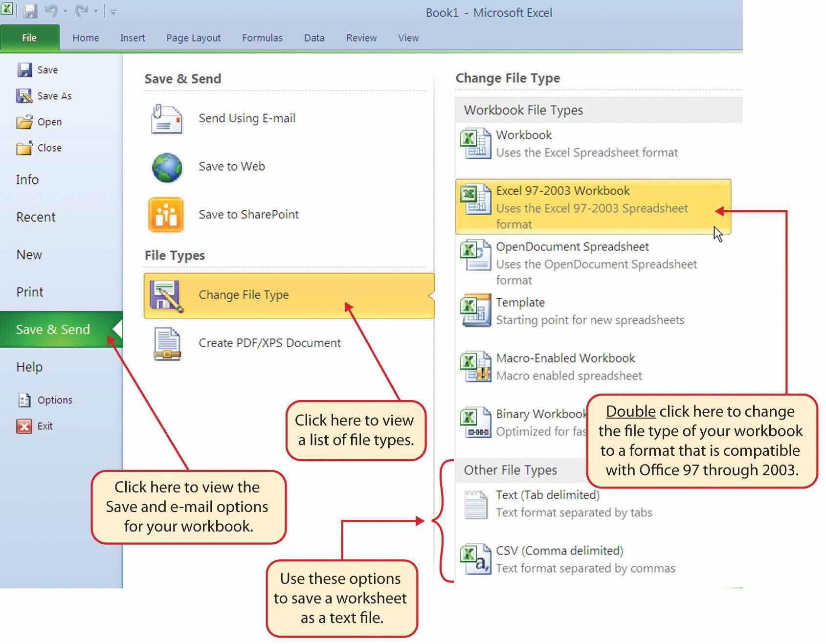Open Create PDF/XPS Document option
Viewport: 826px width, 644px height.
[269, 343]
